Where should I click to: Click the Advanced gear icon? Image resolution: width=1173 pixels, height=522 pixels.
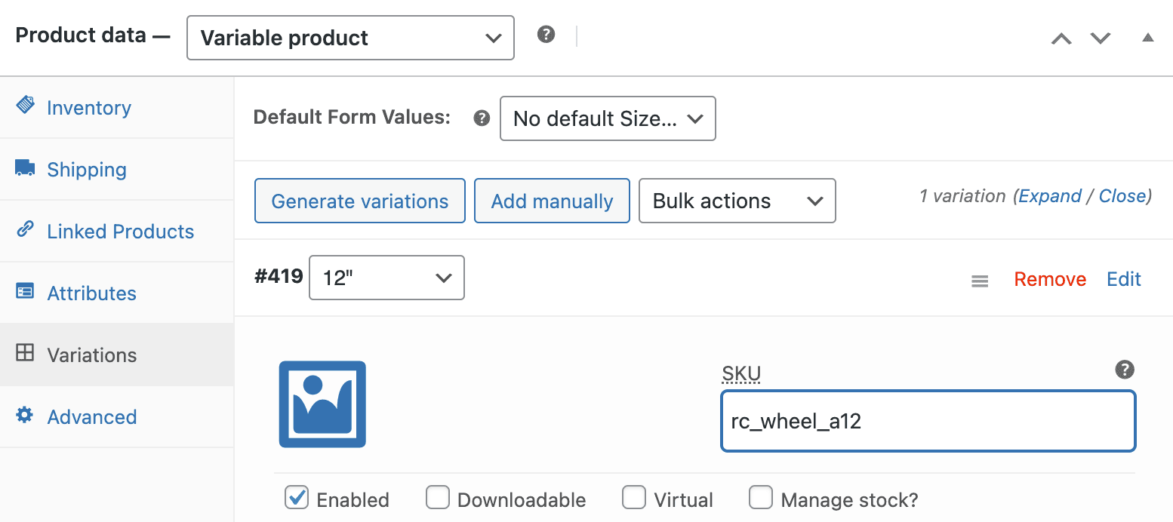click(26, 416)
